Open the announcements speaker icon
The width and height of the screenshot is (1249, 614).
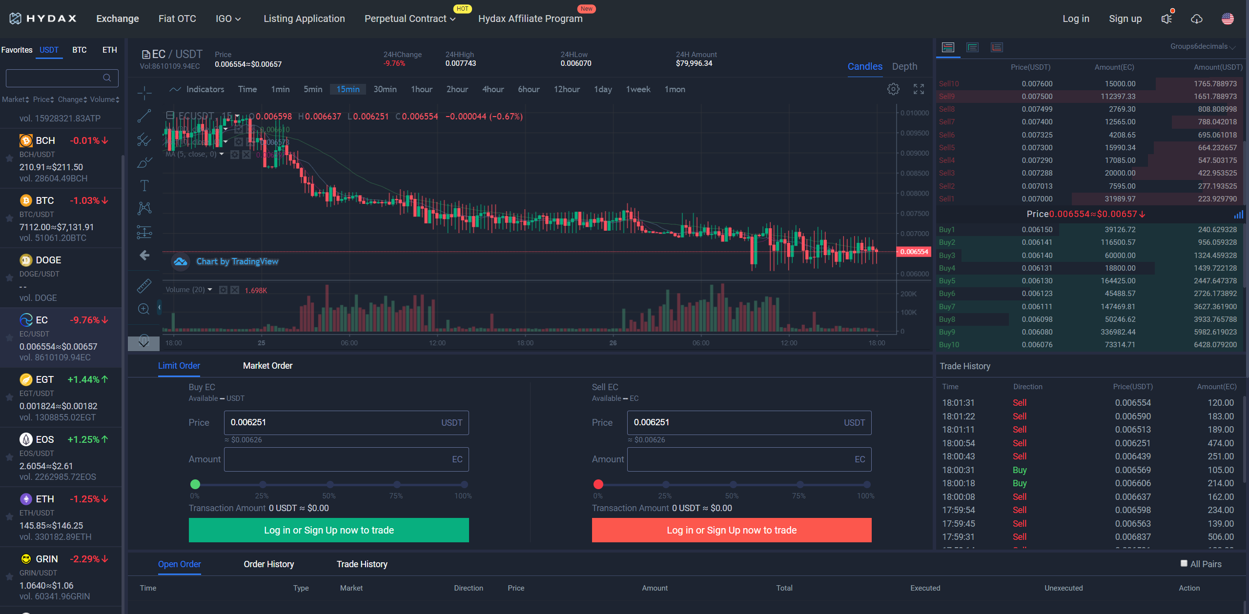[x=1167, y=19]
